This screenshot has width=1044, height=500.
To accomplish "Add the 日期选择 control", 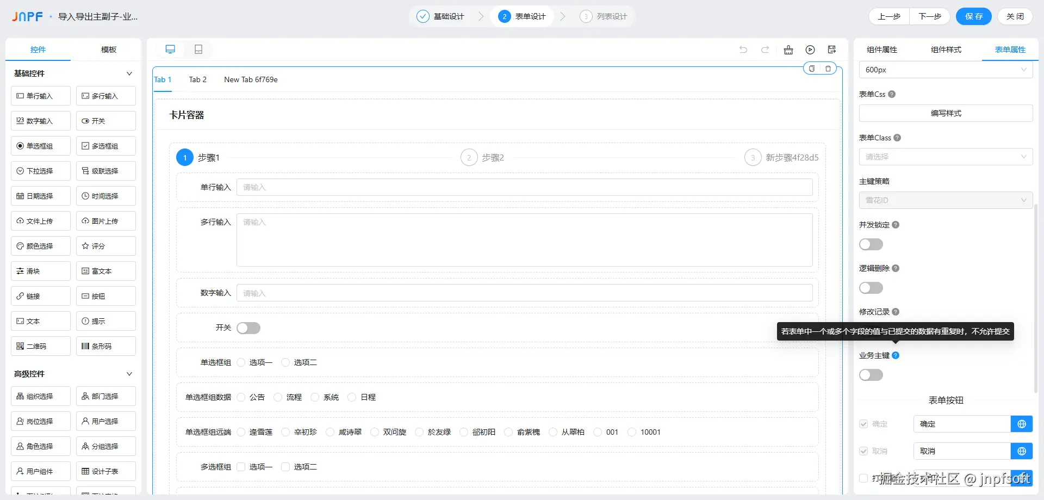I will pyautogui.click(x=41, y=196).
